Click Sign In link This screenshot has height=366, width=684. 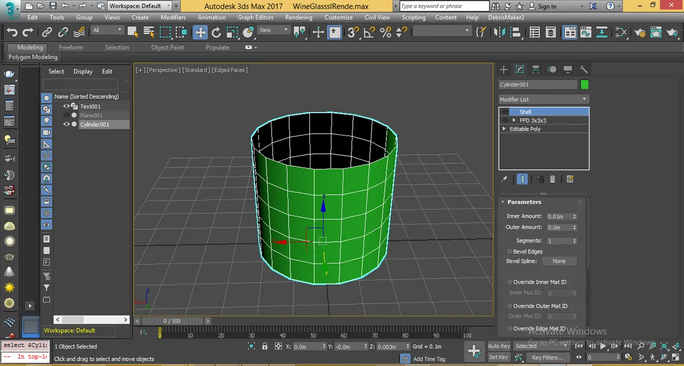click(x=542, y=6)
